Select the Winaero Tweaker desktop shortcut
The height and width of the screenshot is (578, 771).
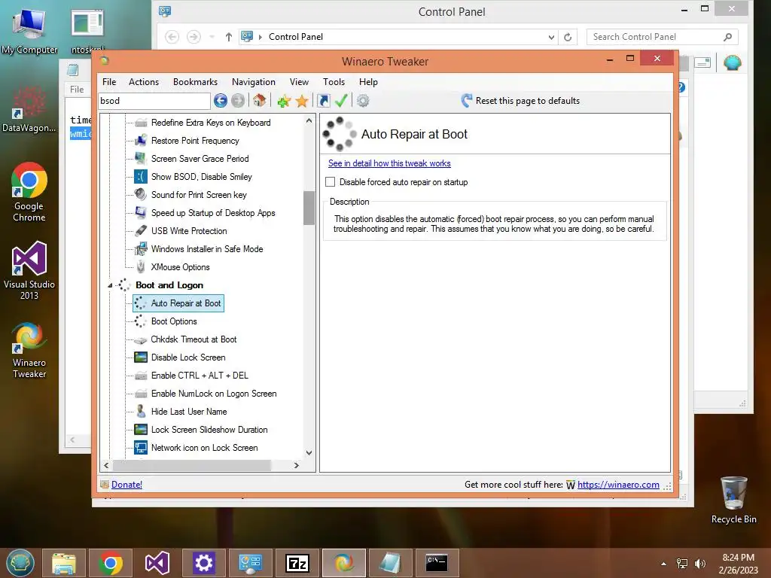[x=29, y=350]
